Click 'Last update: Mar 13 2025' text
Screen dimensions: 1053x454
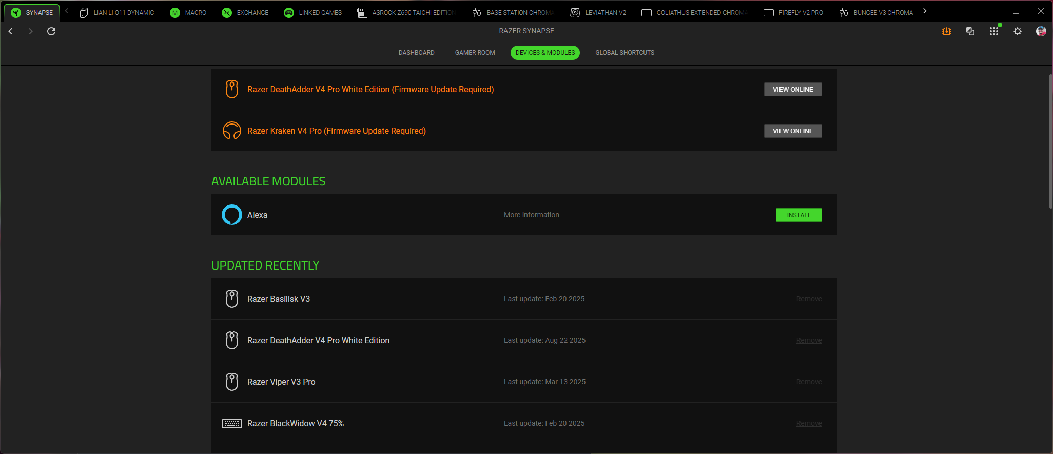544,382
